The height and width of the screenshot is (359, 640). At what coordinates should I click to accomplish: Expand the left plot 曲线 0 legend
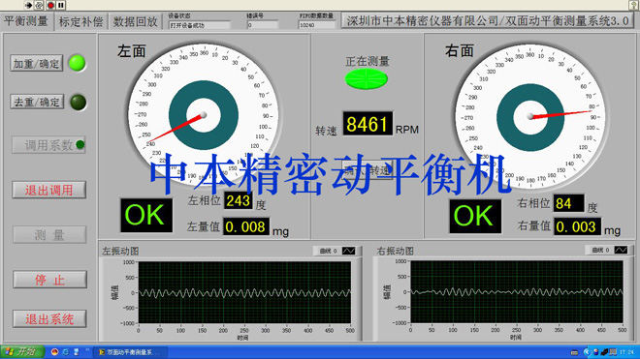click(328, 251)
